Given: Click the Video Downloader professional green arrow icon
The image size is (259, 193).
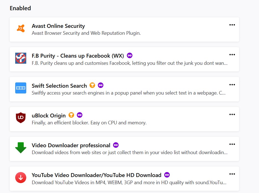Looking at the screenshot, I should [x=21, y=148].
